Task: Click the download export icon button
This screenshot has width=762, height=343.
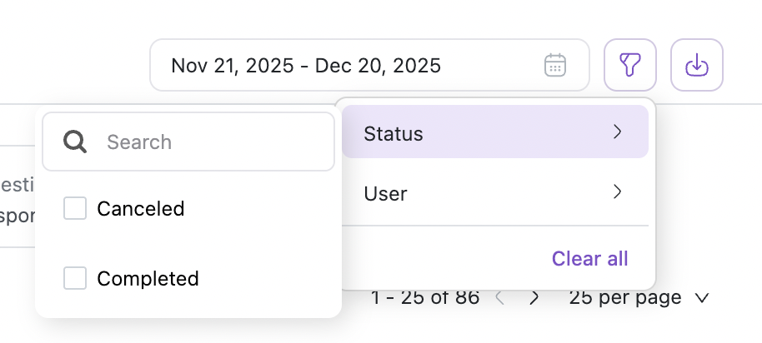Action: pos(696,65)
